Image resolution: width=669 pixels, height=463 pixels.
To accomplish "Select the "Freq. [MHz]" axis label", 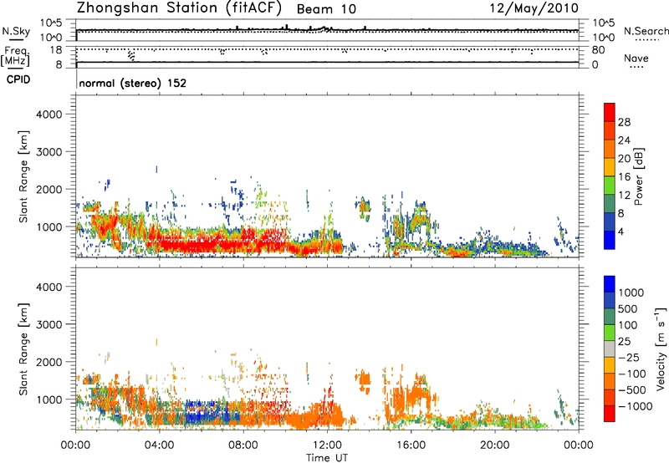I will point(15,56).
